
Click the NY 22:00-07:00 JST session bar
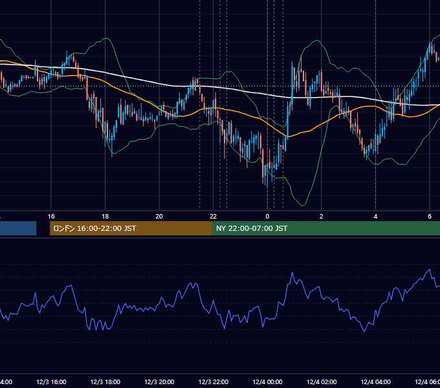(x=326, y=228)
